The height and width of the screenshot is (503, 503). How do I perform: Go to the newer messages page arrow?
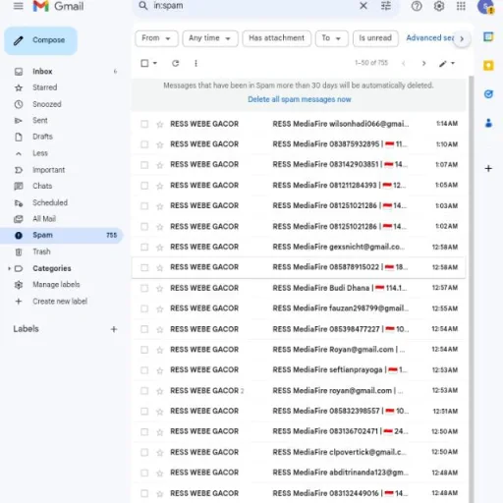(x=404, y=63)
